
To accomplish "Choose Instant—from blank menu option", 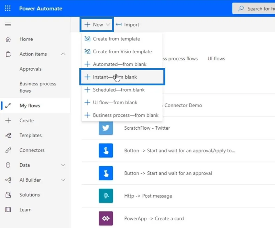I will 122,77.
